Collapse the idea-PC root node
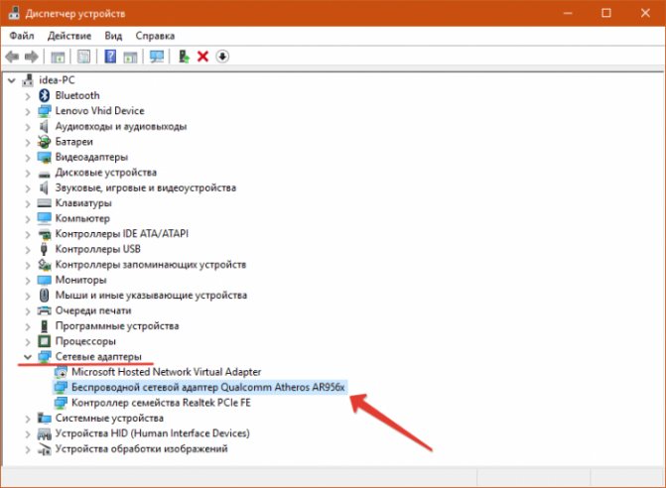 point(12,80)
